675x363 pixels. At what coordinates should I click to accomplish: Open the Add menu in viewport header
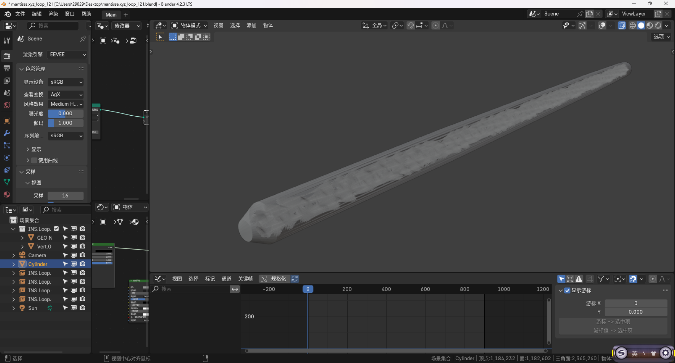(251, 25)
